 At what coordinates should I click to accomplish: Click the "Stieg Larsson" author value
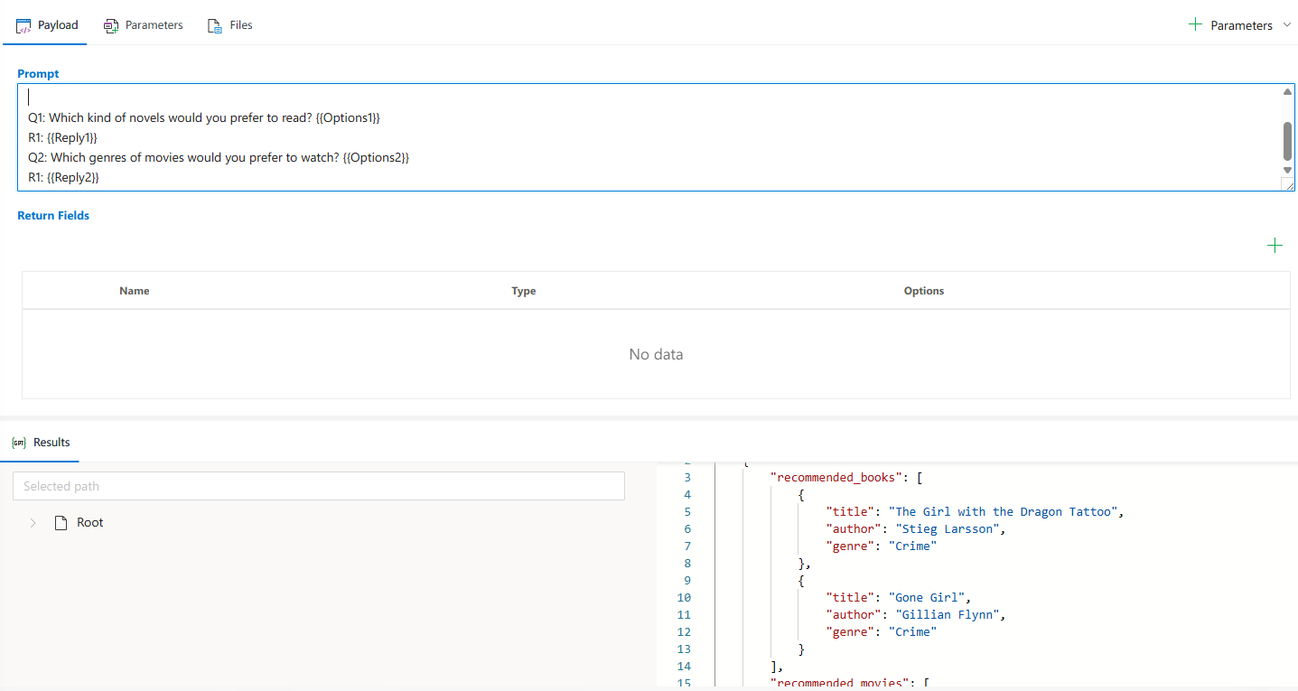tap(946, 529)
